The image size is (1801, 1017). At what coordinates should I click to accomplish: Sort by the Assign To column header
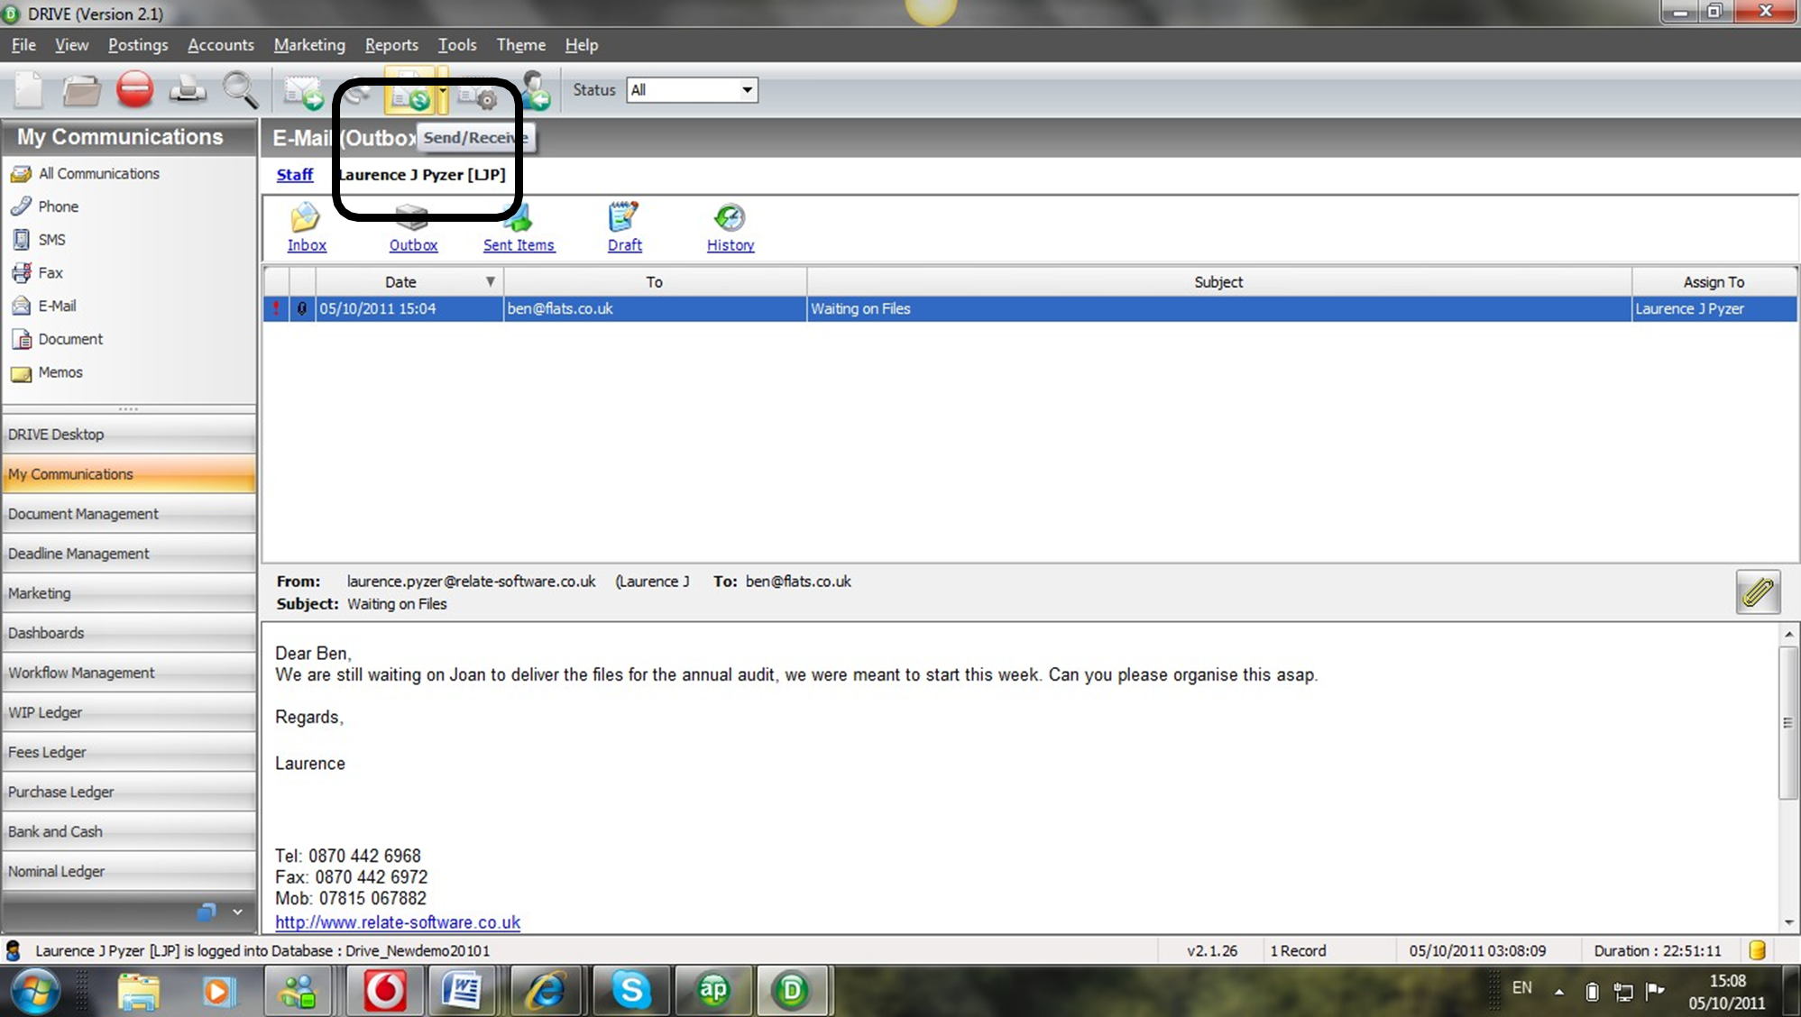[x=1714, y=282]
